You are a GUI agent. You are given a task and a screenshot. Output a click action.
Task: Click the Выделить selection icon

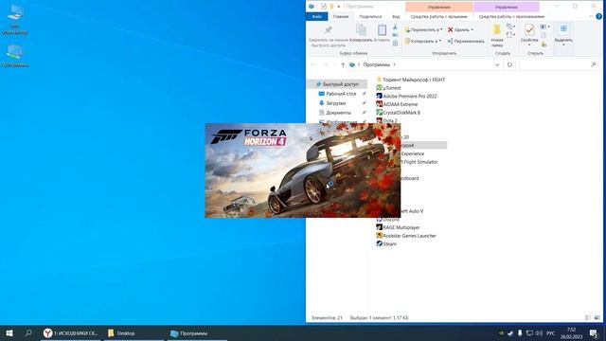[563, 29]
